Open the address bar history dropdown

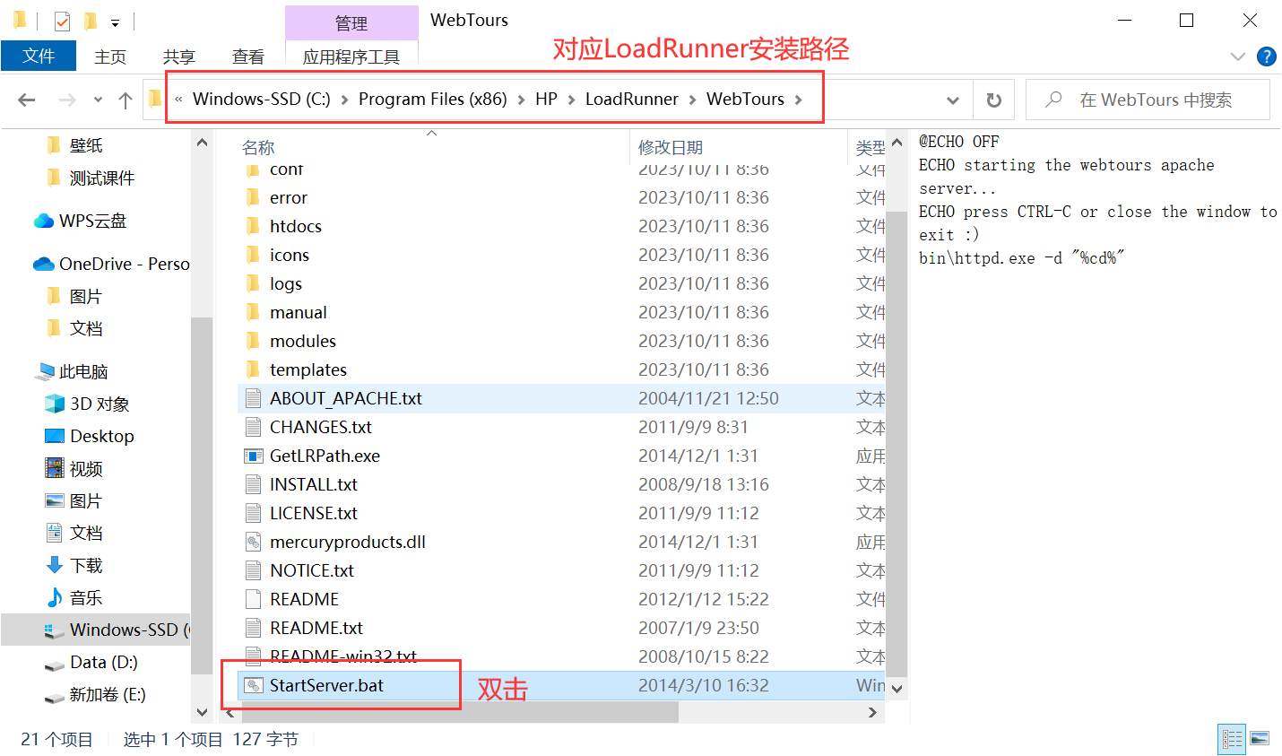coord(953,100)
